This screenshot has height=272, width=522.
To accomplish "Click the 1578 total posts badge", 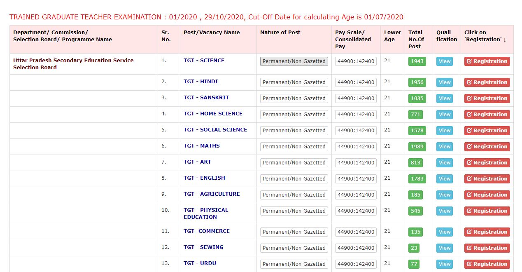I will point(417,131).
